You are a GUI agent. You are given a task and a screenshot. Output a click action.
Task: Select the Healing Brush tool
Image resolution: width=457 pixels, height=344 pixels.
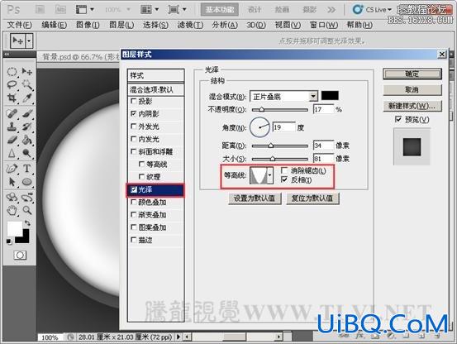[x=12, y=113]
